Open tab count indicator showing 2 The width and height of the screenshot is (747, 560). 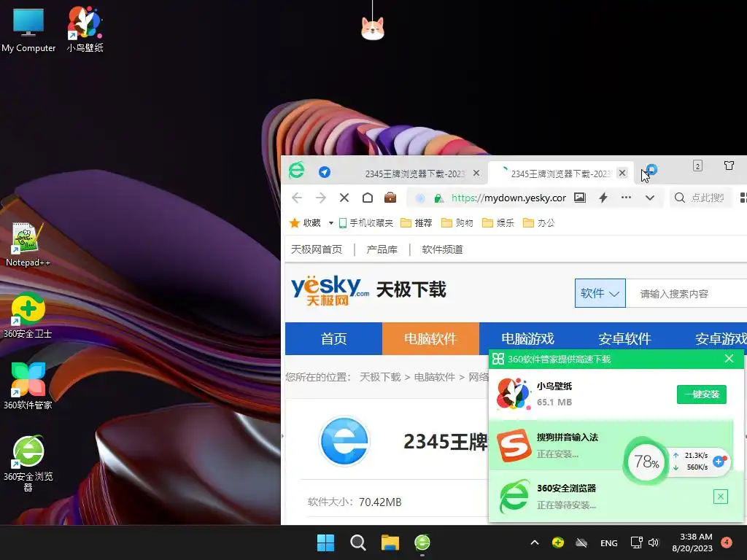[697, 166]
